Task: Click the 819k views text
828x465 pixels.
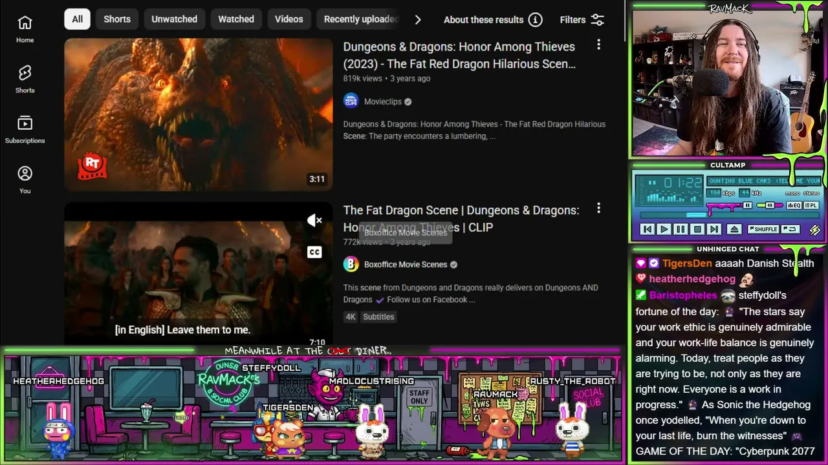Action: click(362, 79)
